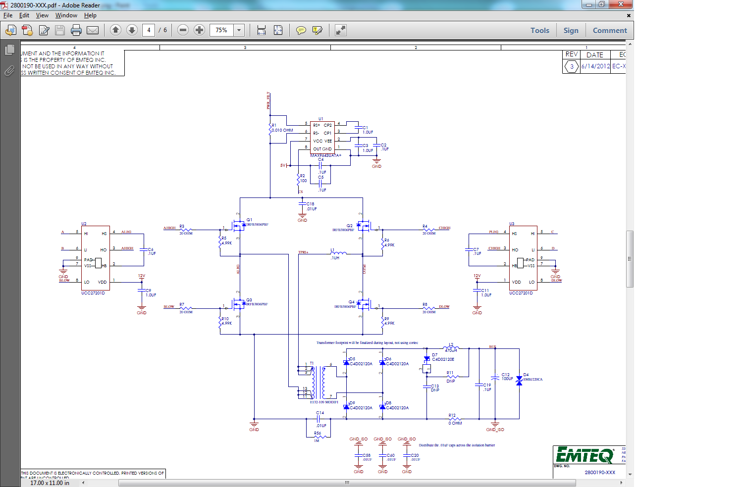Close the document with the menu-bar X
Image resolution: width=743 pixels, height=487 pixels.
(629, 15)
